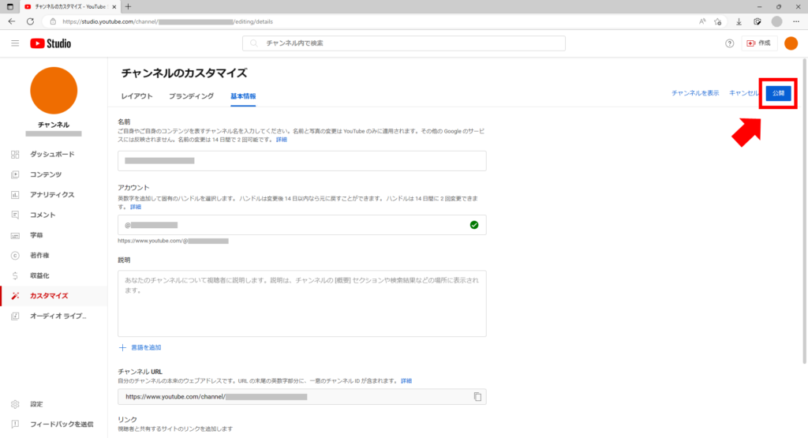
Task: Click the large orange channel avatar
Action: click(x=54, y=91)
